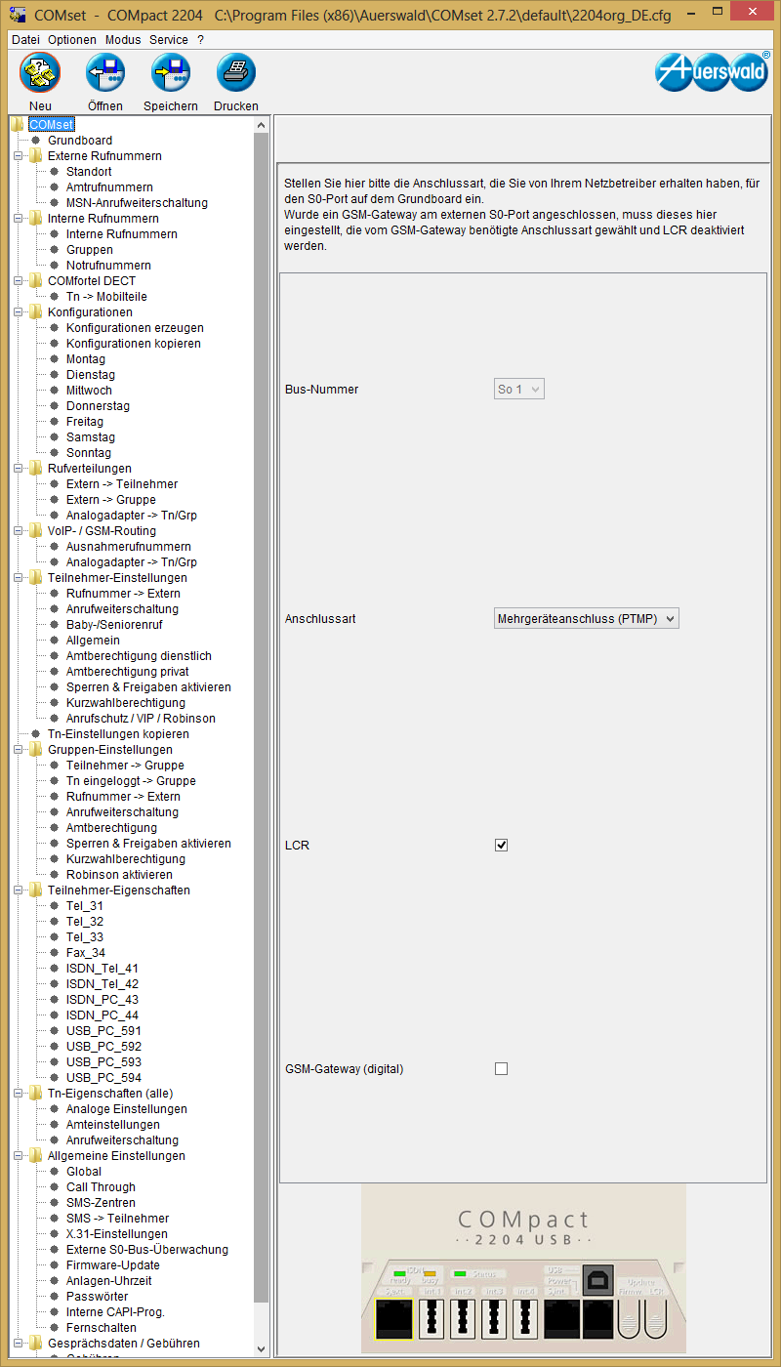Open Baby-/Seniorenruf settings entry
Screen dimensions: 781x1367
[114, 625]
